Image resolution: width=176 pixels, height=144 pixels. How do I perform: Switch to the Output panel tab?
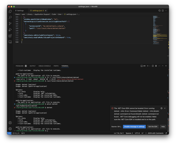(x=32, y=66)
